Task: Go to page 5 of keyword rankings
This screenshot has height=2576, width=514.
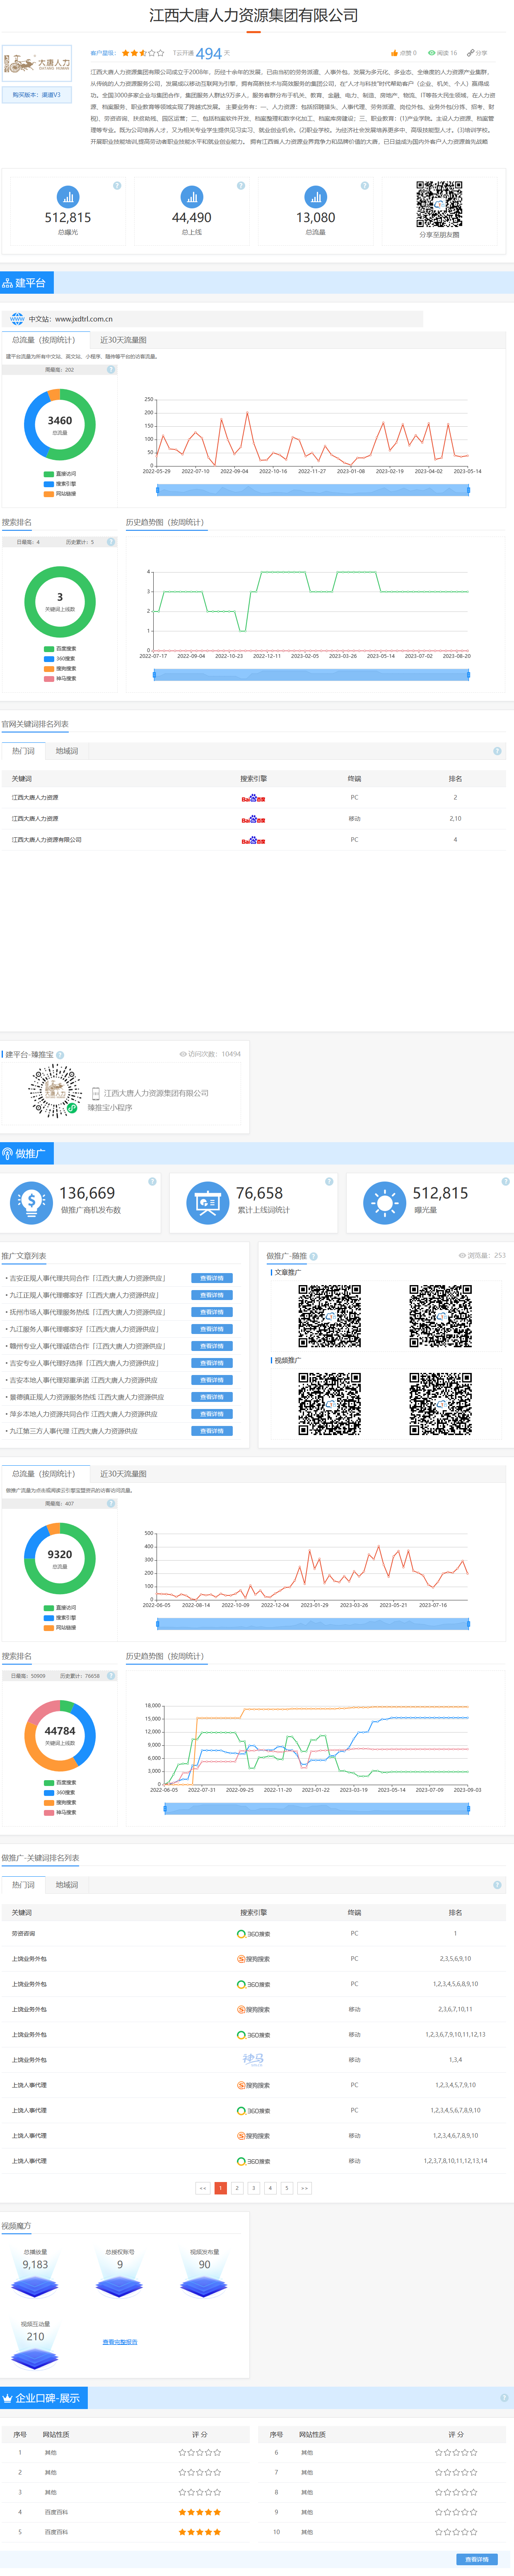Action: click(286, 2188)
